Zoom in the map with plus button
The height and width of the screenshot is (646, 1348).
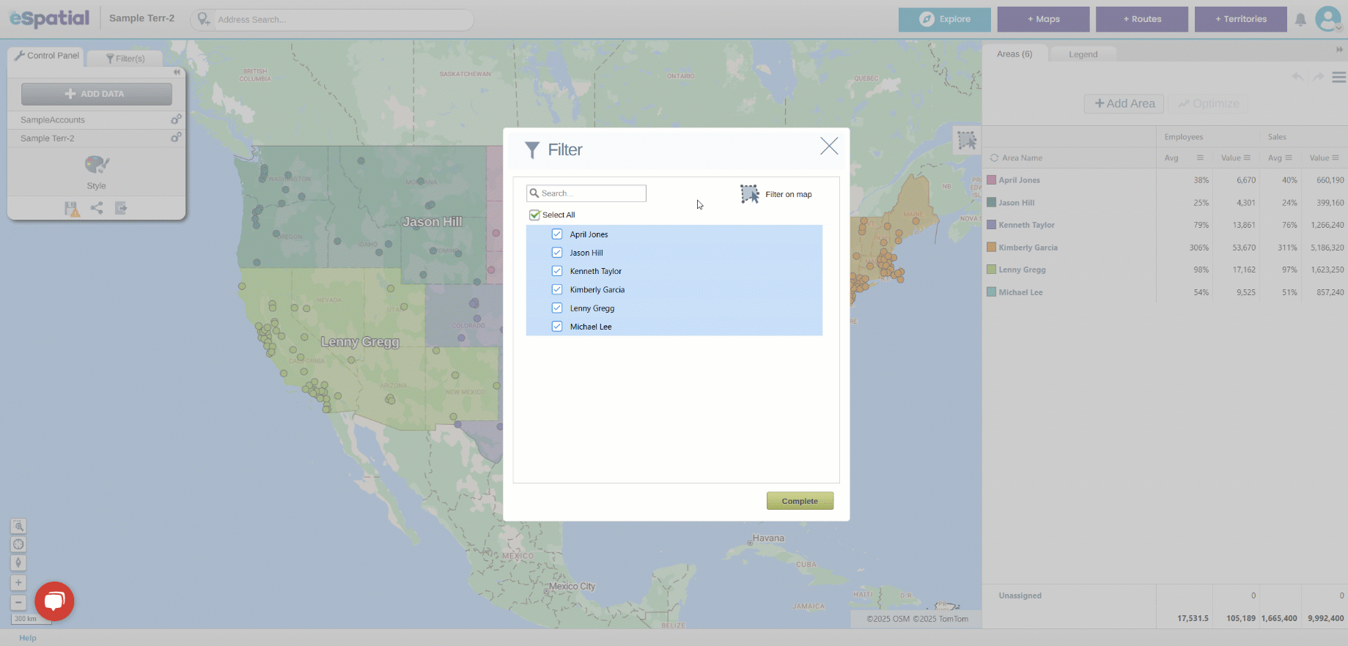coord(18,583)
